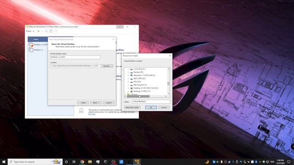Close the Browse For Folder dialog
The image size is (294, 165).
170,55
